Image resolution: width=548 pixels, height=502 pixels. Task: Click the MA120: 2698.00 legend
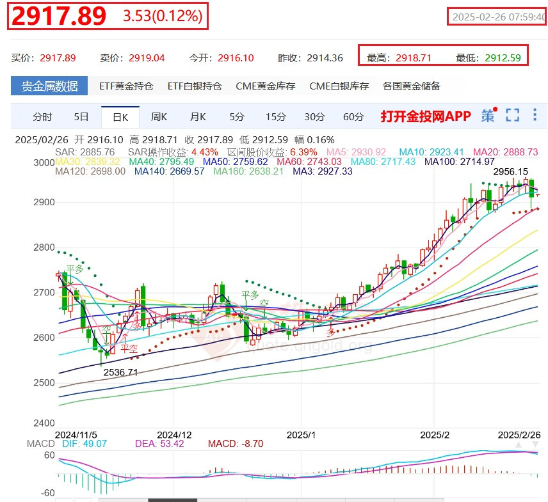coord(90,171)
